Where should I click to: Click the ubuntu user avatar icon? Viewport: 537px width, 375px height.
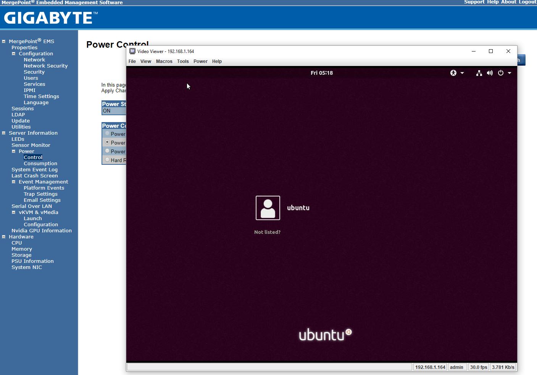click(268, 208)
